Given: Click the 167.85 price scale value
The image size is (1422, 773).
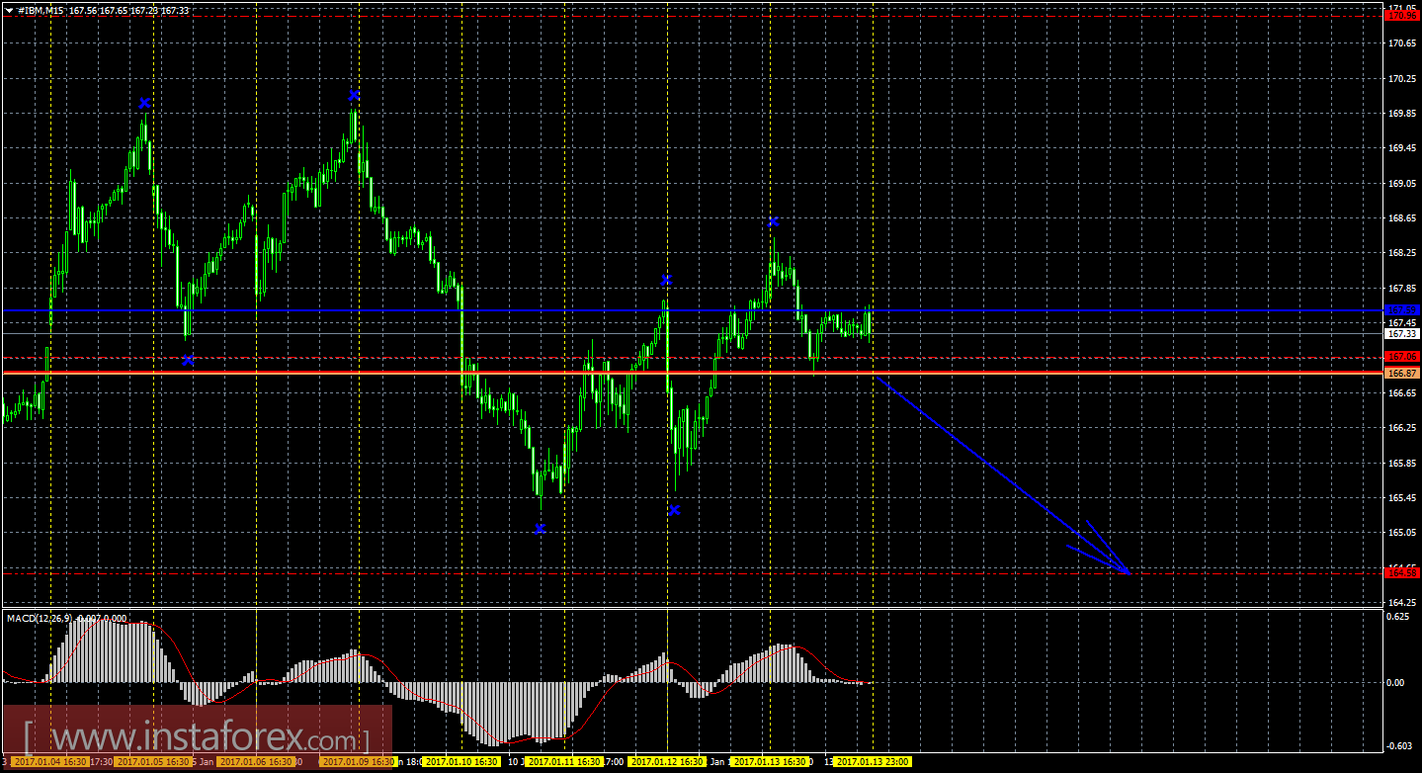Looking at the screenshot, I should [1402, 289].
